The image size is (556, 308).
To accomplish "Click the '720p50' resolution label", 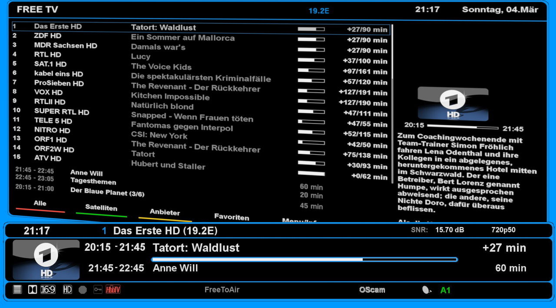I will tap(503, 230).
